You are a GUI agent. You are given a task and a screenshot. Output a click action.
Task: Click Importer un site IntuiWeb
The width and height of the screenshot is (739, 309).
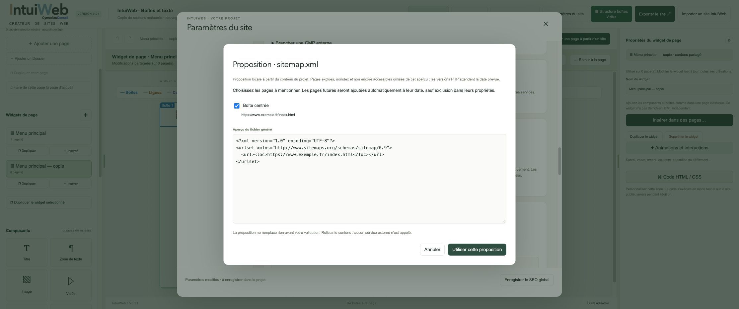coord(704,14)
